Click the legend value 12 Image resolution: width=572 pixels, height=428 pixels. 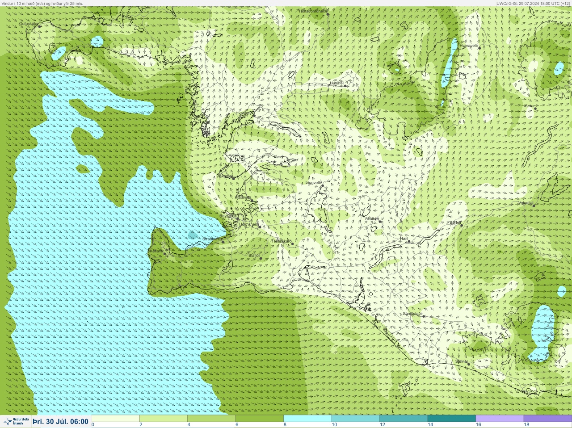[382, 425]
